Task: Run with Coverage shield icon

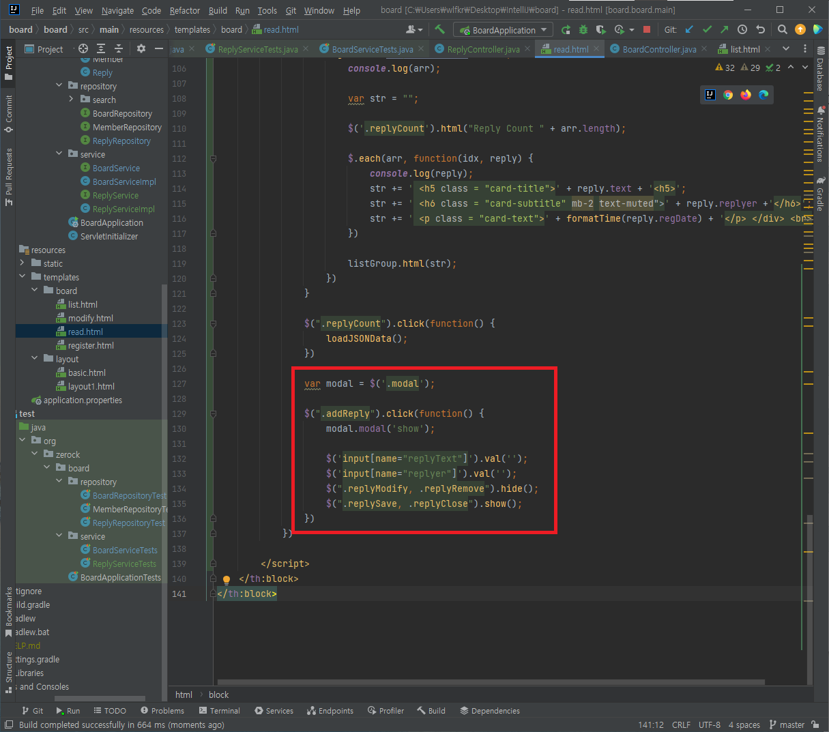Action: (x=601, y=29)
